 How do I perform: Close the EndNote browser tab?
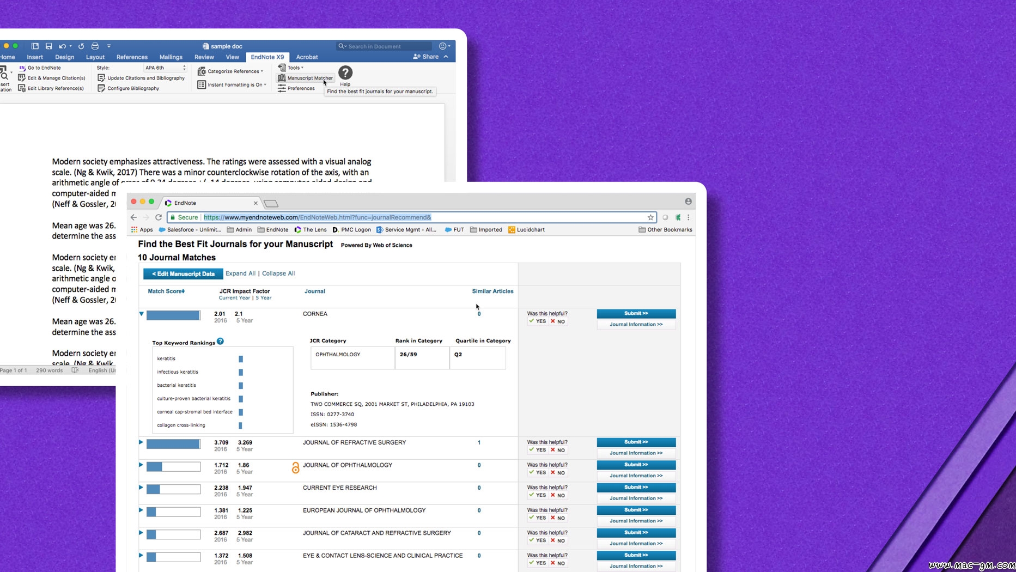[x=255, y=203]
